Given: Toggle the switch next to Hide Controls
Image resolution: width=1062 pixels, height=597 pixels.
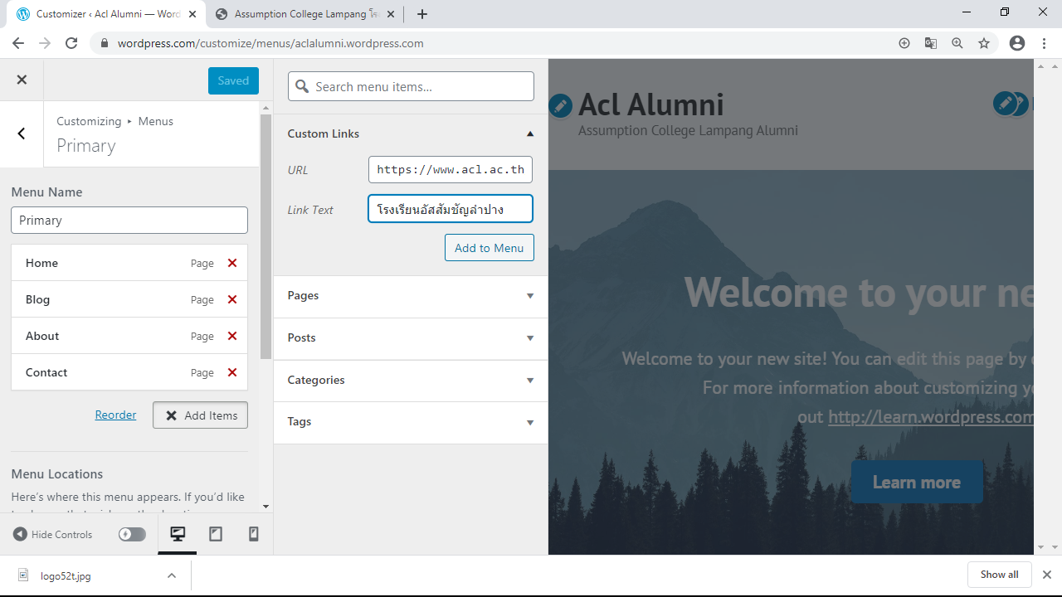Looking at the screenshot, I should tap(132, 534).
